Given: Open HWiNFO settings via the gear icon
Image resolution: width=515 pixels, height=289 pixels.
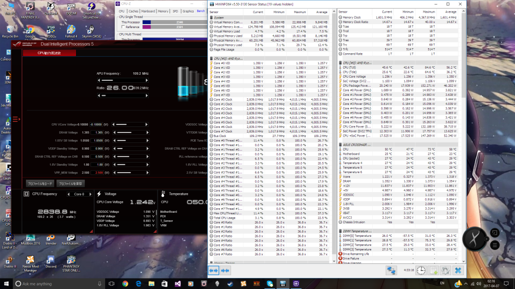Looking at the screenshot, I should tap(446, 271).
